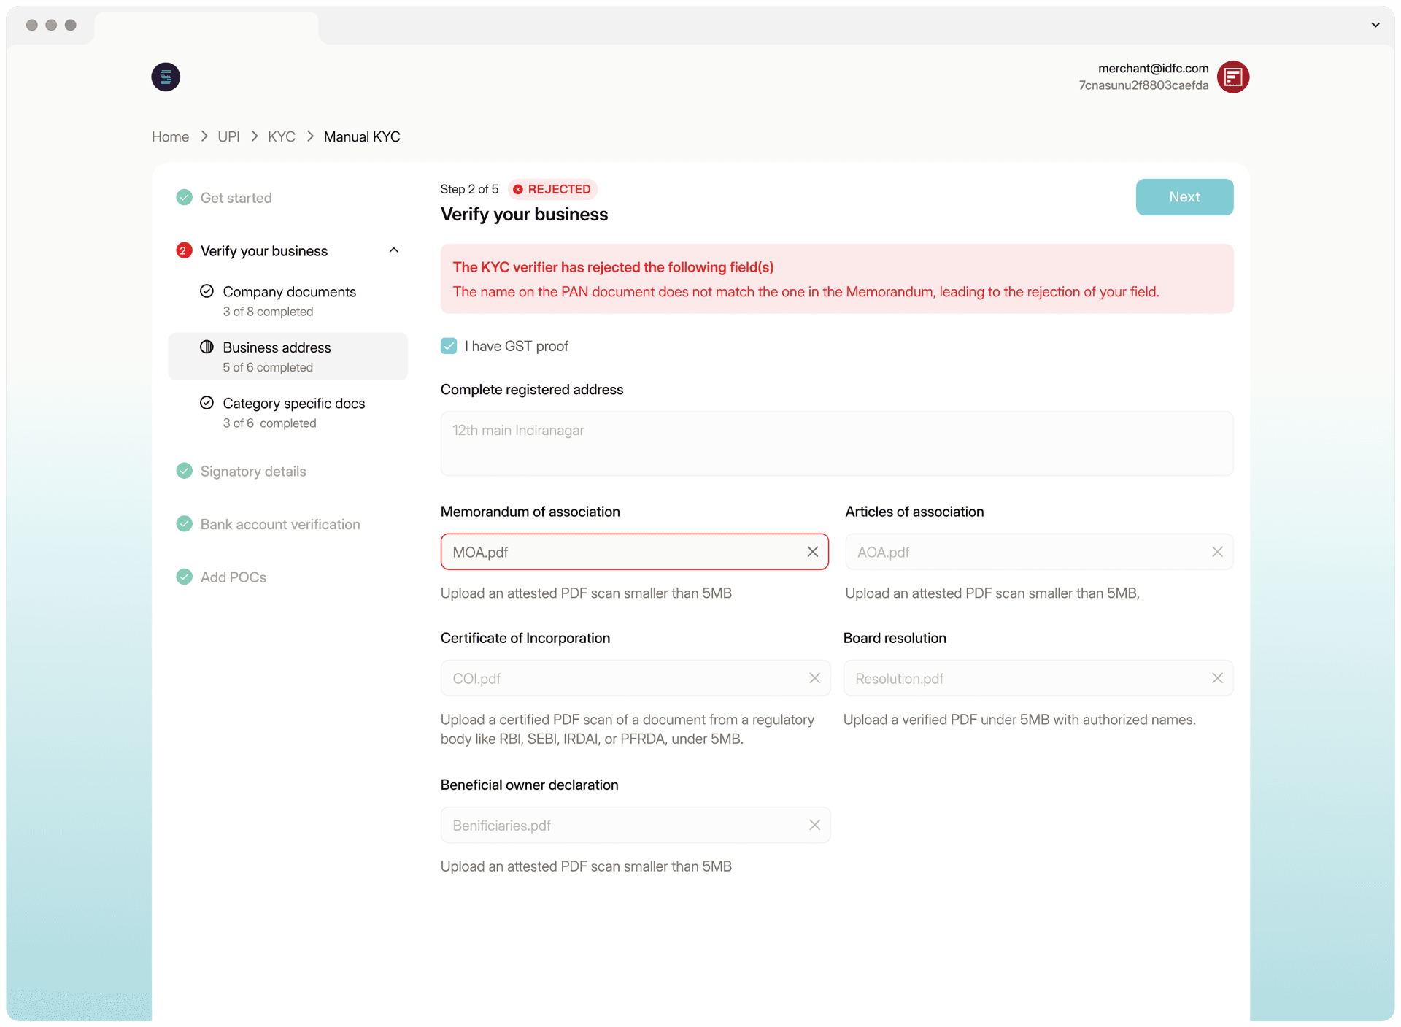Click Bank account verification check icon

coord(184,524)
